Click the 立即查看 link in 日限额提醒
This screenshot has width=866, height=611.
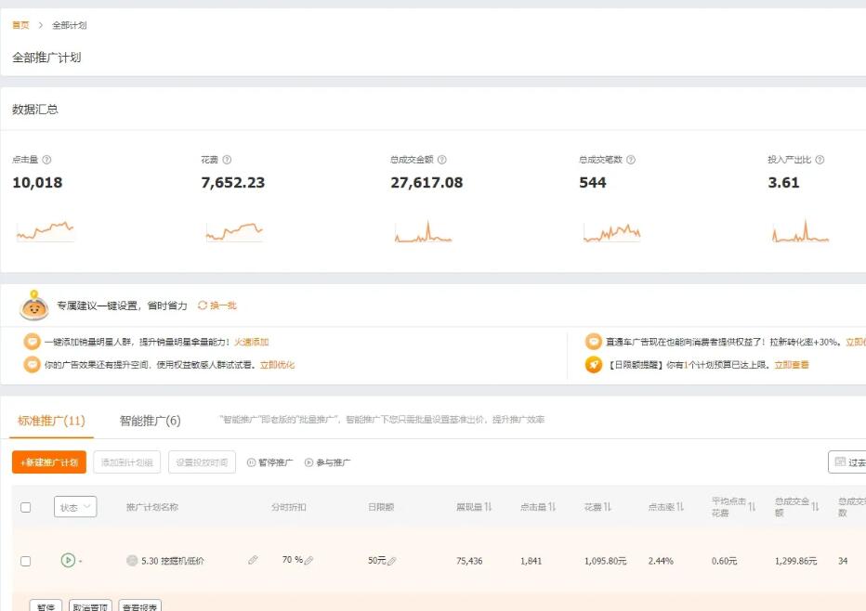click(x=792, y=364)
